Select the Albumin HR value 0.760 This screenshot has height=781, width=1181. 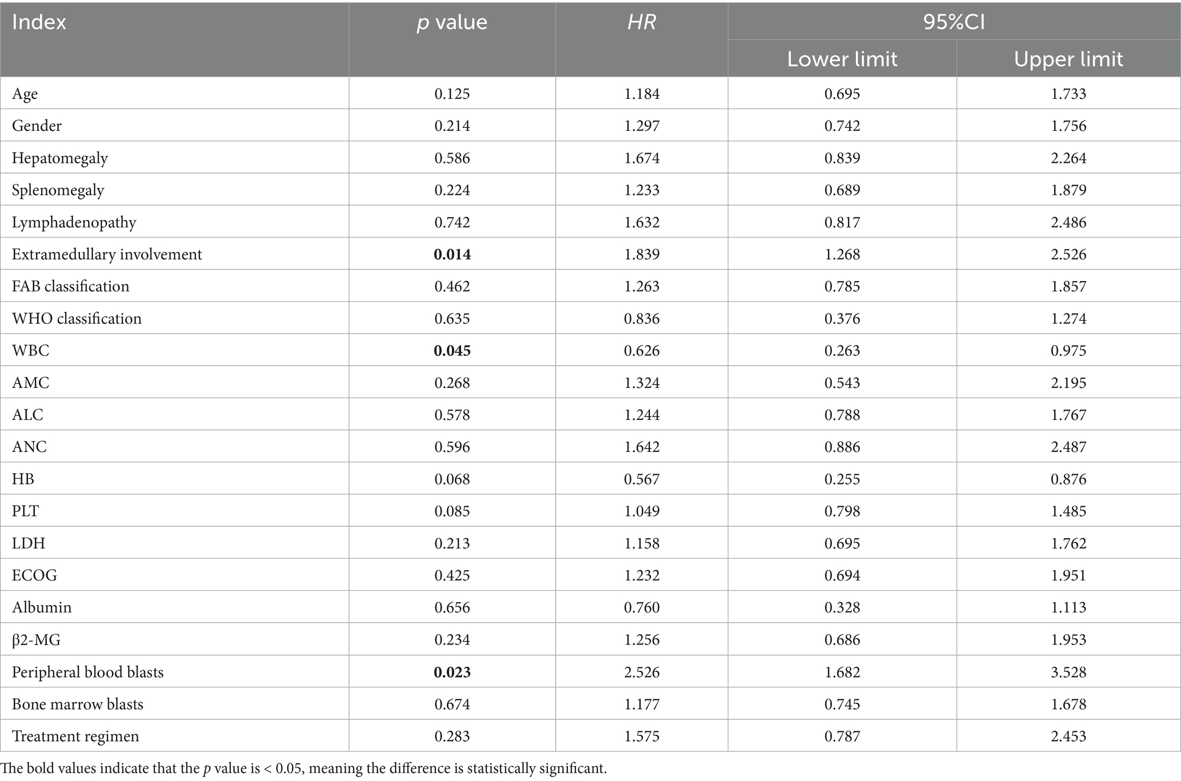coord(642,607)
